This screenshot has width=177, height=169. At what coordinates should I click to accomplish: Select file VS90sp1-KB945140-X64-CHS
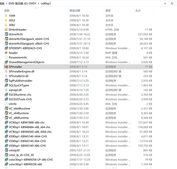(27, 141)
